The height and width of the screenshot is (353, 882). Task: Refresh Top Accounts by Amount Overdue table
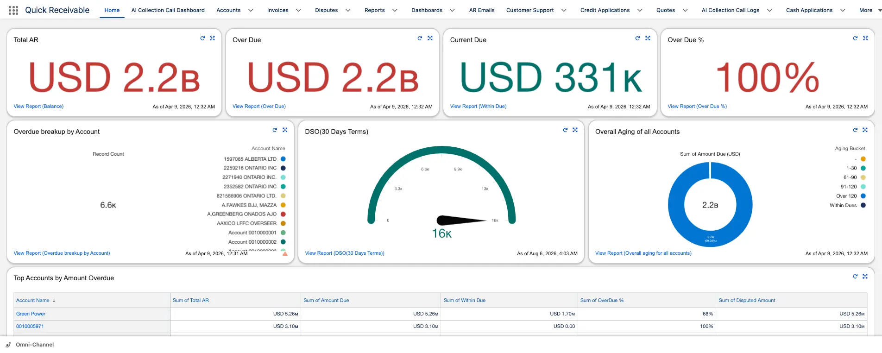855,277
